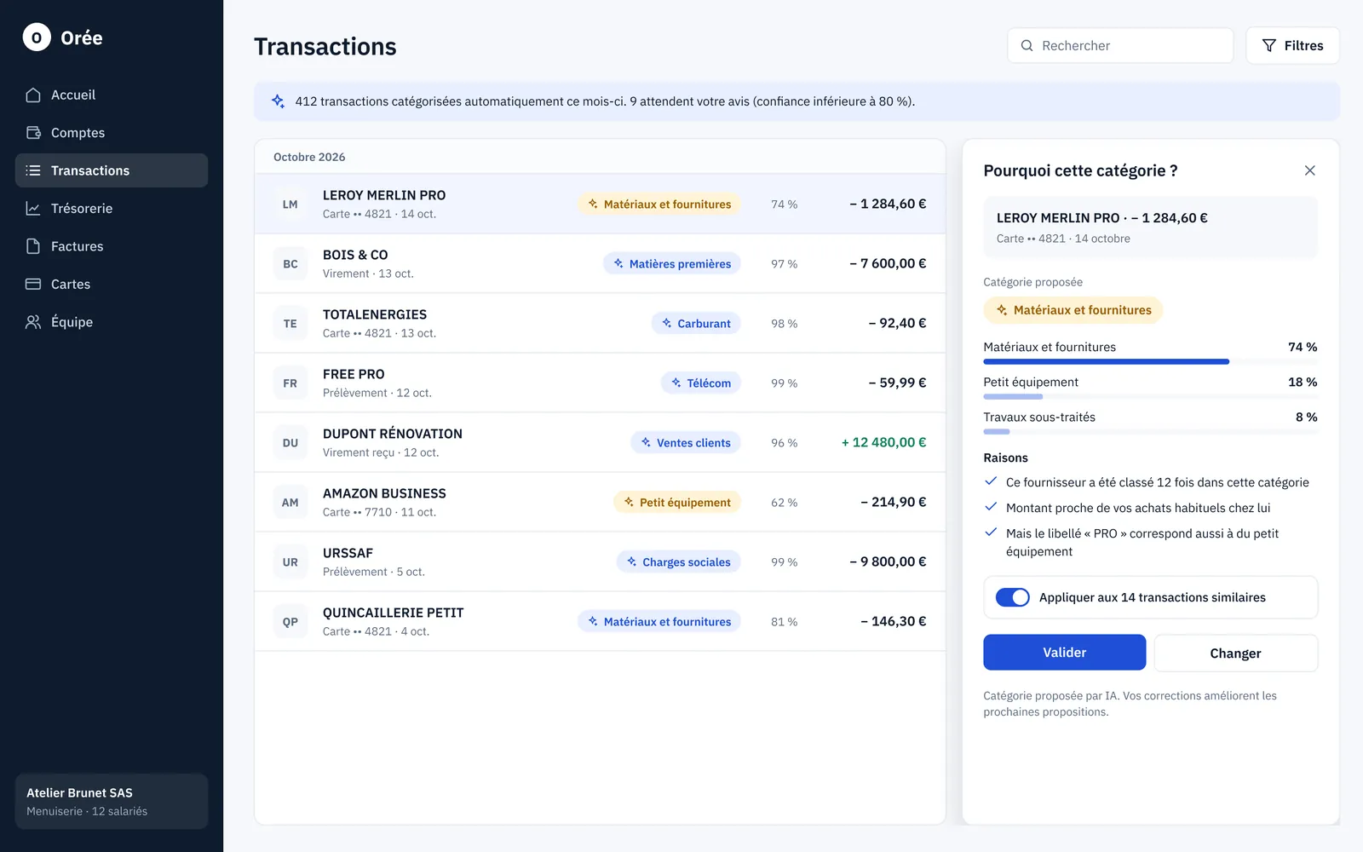Click the TE avatar for TotalEnergies

[x=290, y=324]
